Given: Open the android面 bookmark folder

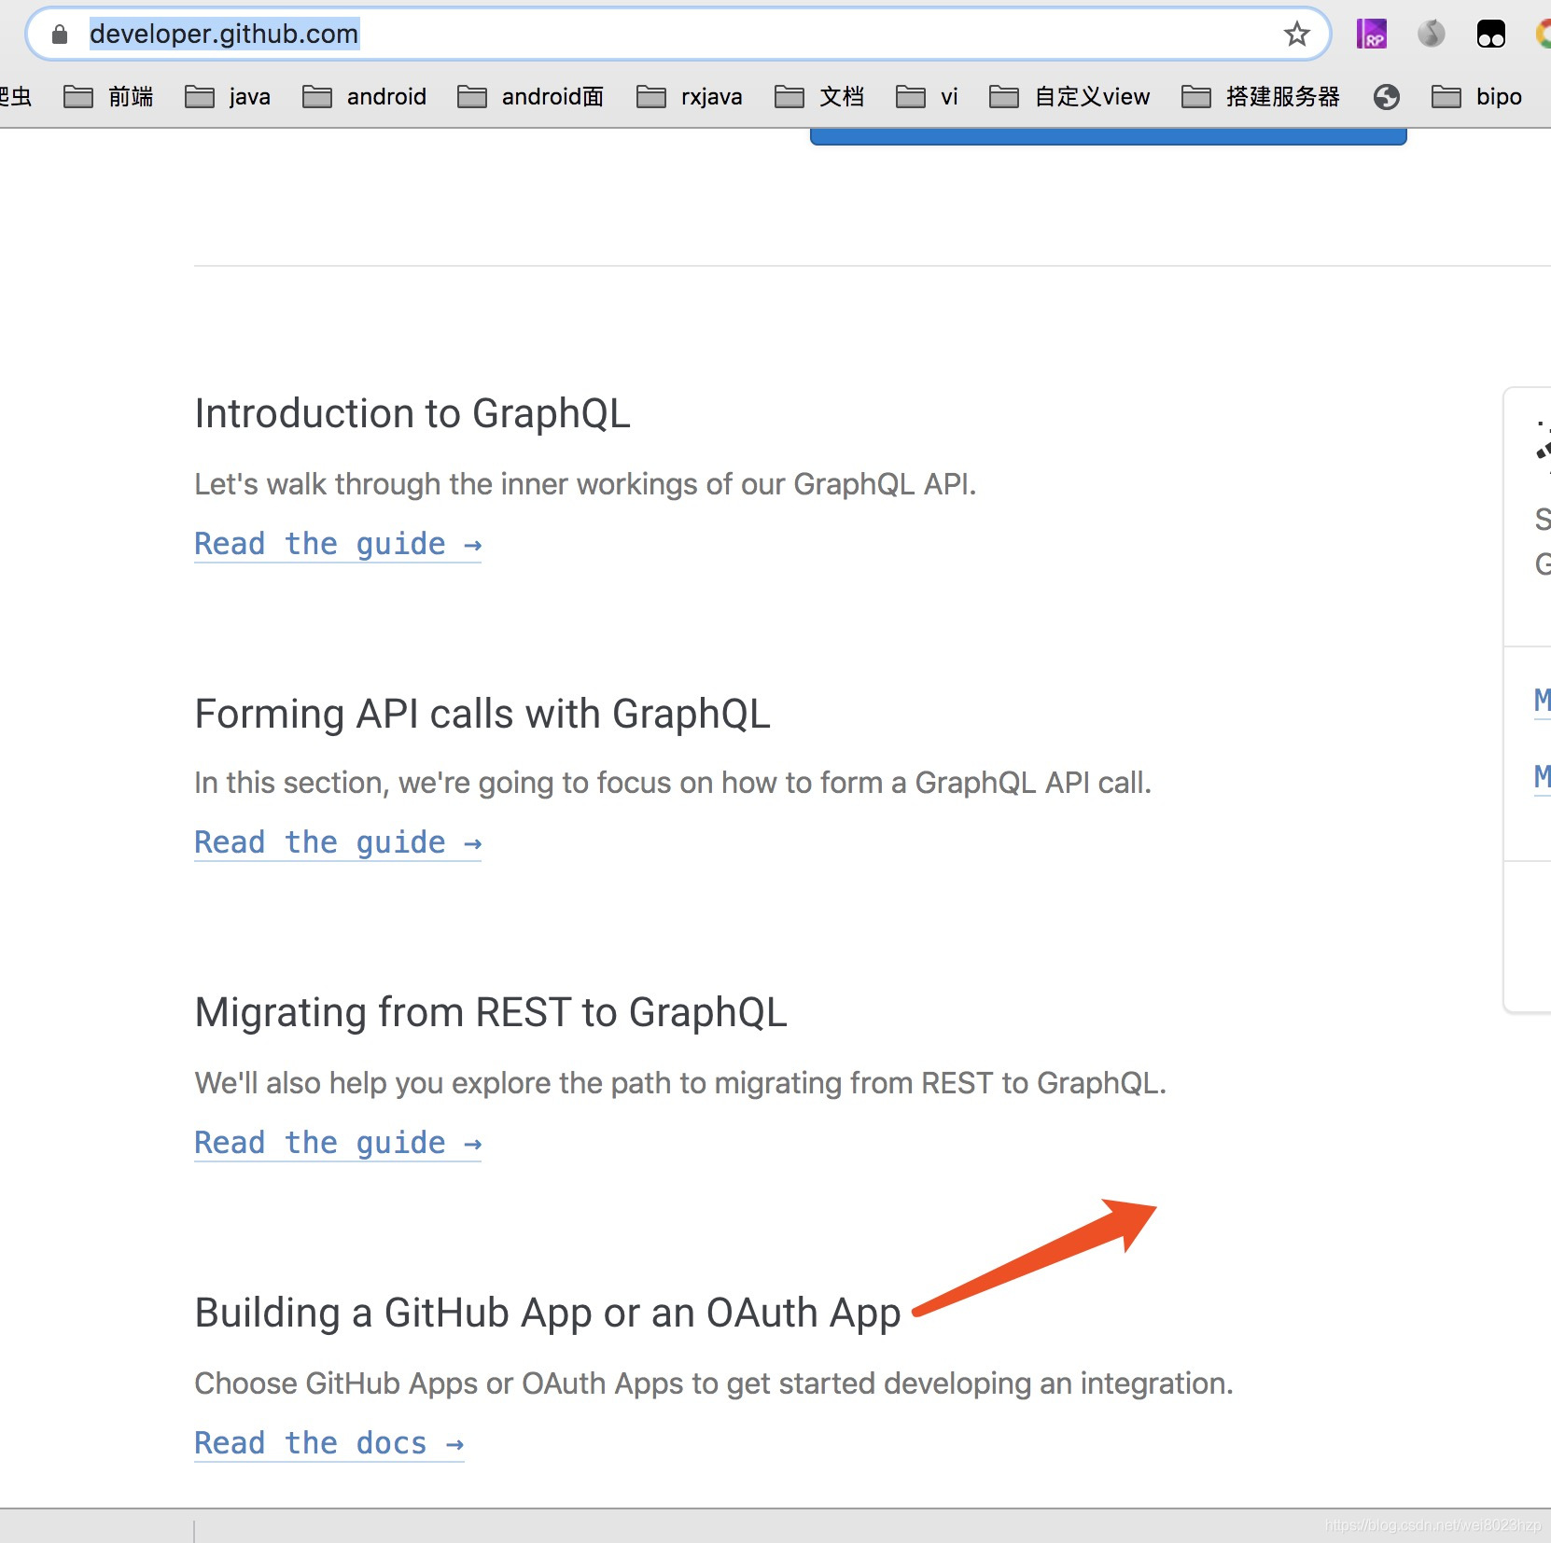Looking at the screenshot, I should point(530,96).
